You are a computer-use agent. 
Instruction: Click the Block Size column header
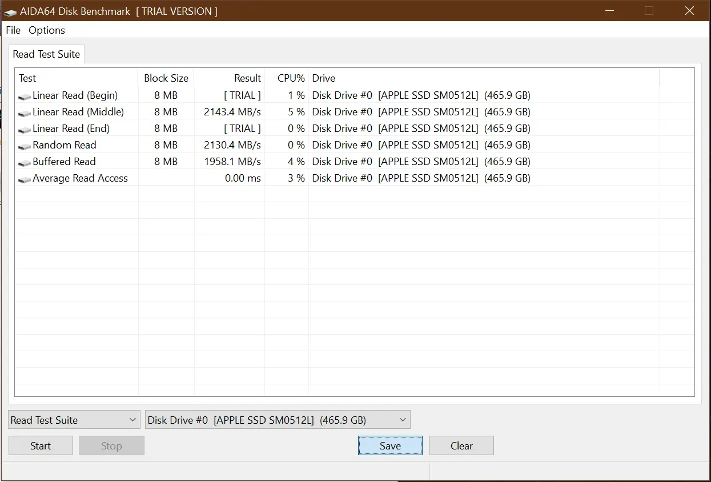pyautogui.click(x=166, y=78)
